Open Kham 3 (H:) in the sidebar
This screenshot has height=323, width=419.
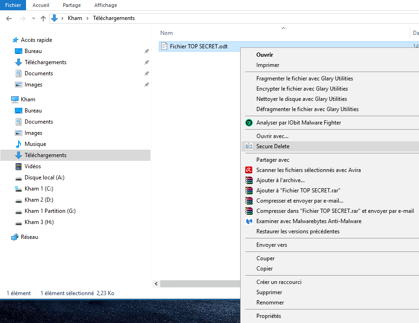[x=39, y=222]
